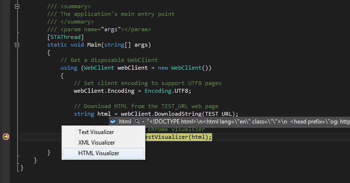The width and height of the screenshot is (350, 183).
Task: Collapse the summary comment outlining block
Action: click(17, 6)
